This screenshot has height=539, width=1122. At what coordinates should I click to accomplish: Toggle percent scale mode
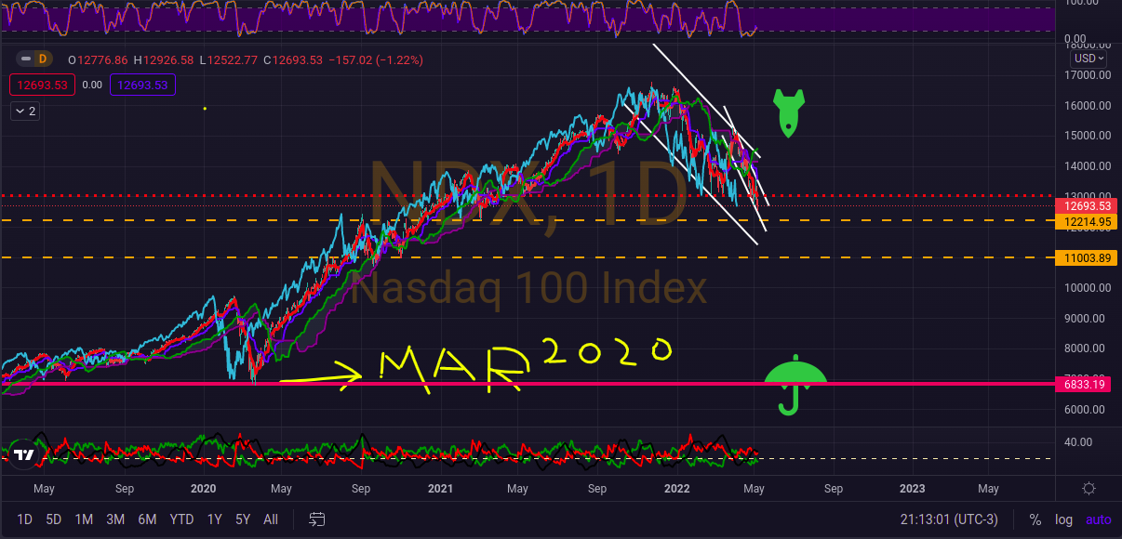coord(1035,519)
